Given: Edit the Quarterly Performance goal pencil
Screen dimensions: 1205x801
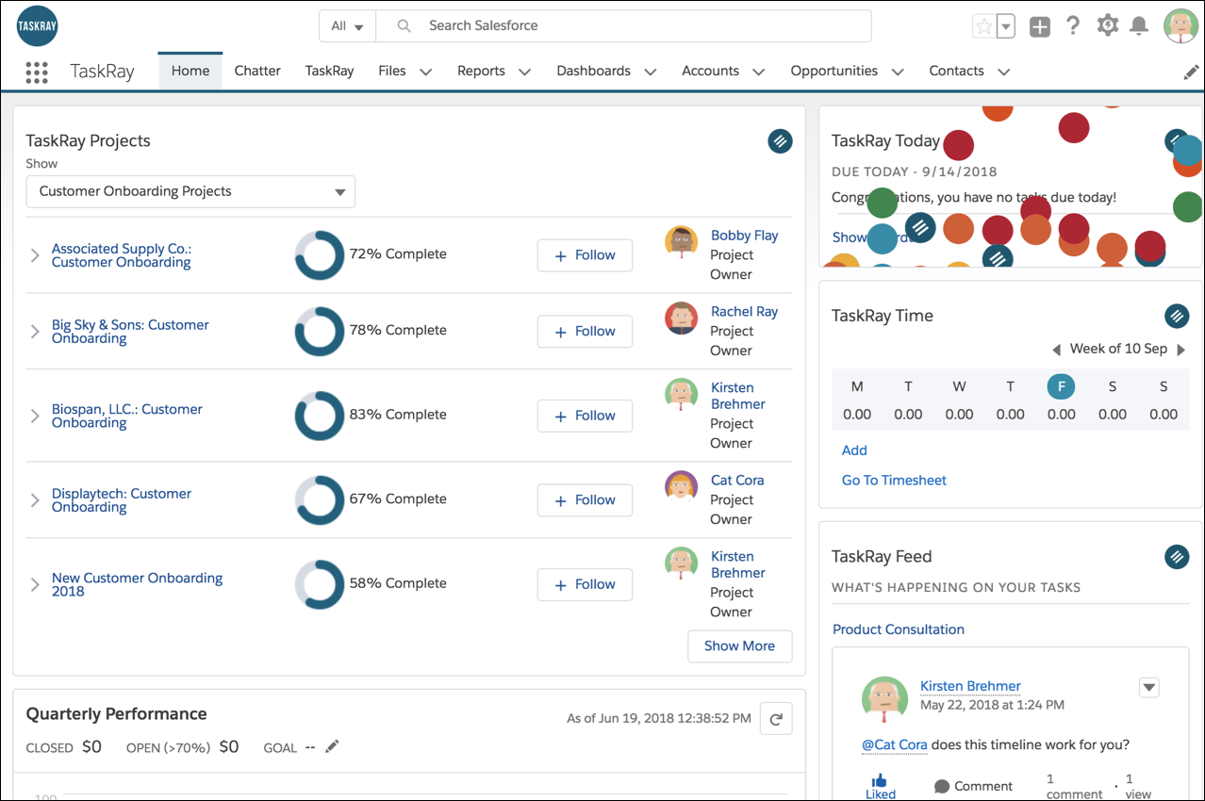Looking at the screenshot, I should [331, 746].
